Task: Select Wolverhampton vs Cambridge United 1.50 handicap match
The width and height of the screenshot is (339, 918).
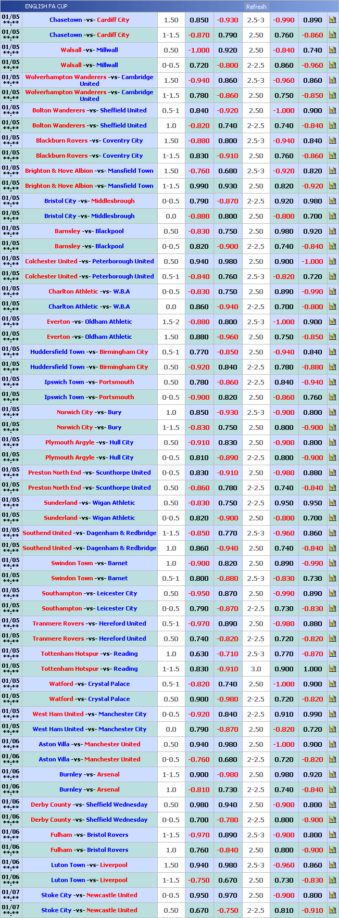Action: click(90, 80)
